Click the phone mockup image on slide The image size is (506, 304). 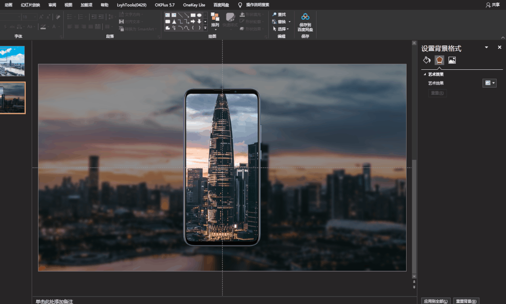[222, 167]
